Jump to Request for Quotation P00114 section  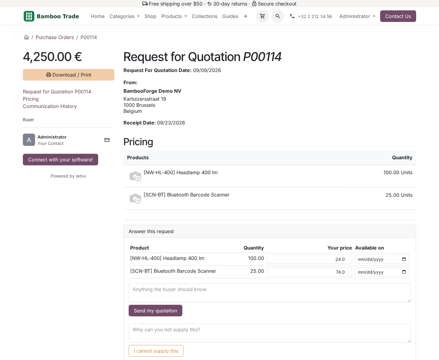[57, 92]
